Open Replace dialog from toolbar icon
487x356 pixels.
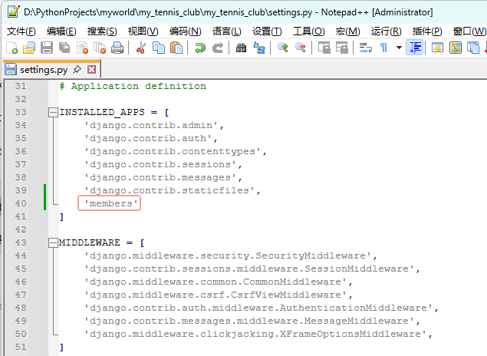click(259, 48)
